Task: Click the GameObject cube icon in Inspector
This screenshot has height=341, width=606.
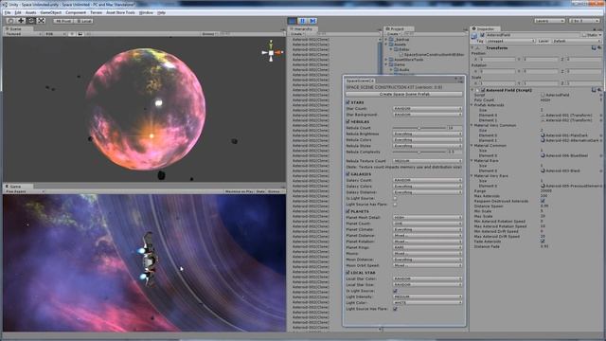Action: click(x=474, y=36)
